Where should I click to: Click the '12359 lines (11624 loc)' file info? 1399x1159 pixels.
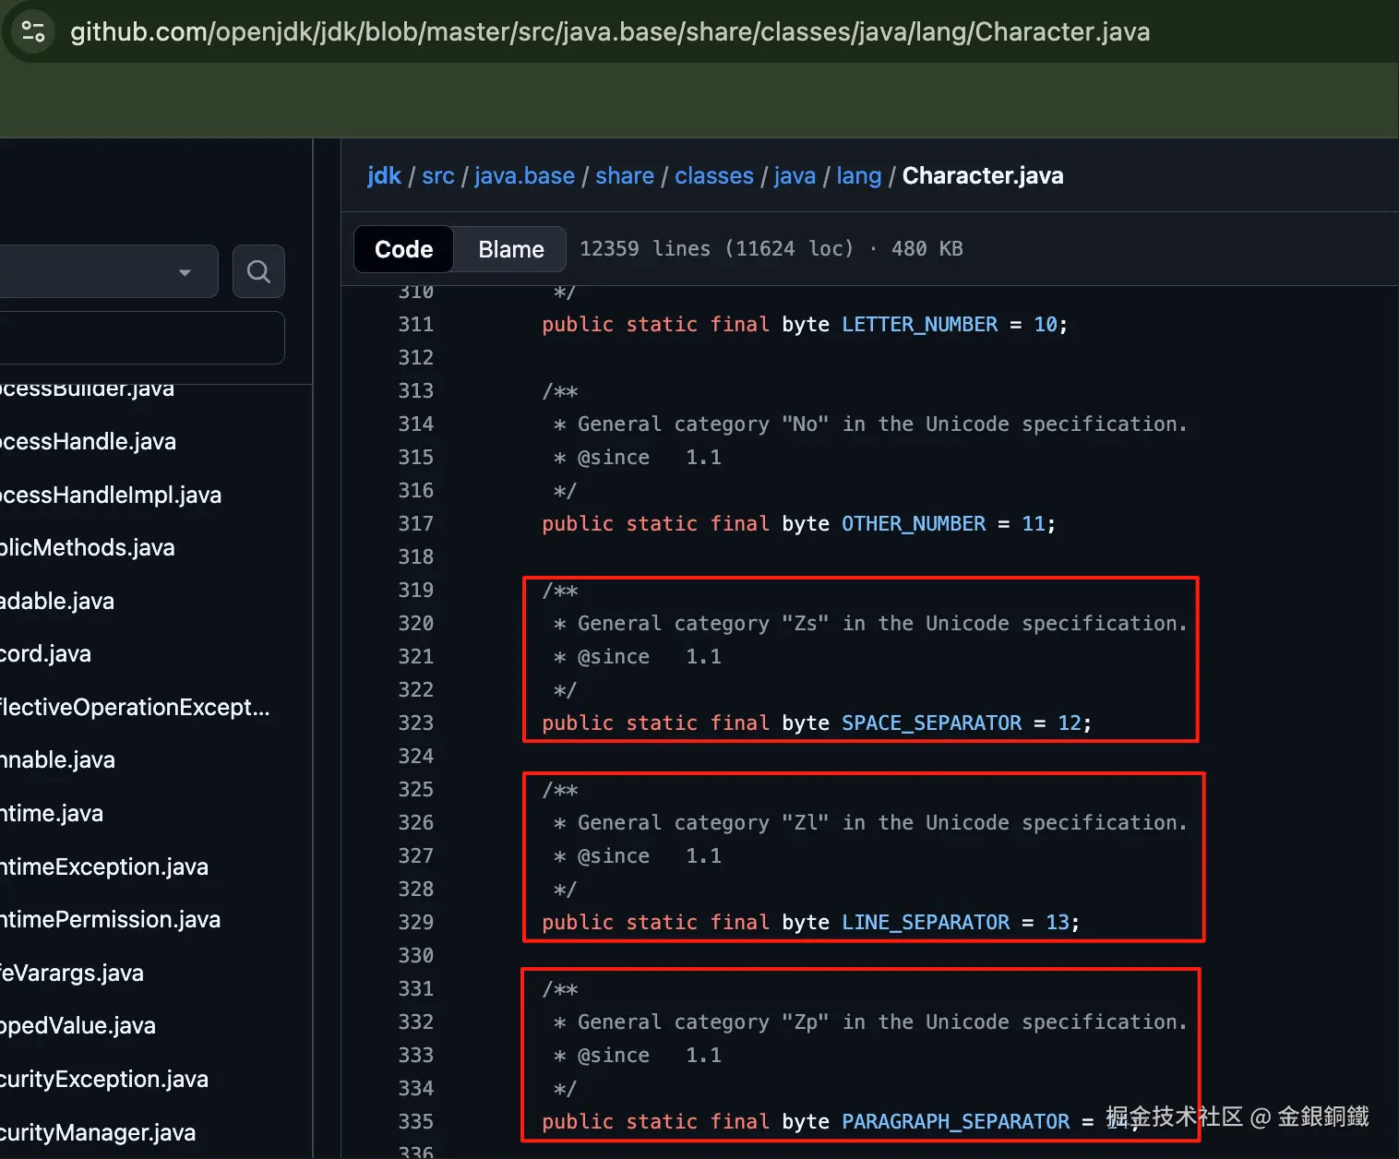(x=717, y=248)
